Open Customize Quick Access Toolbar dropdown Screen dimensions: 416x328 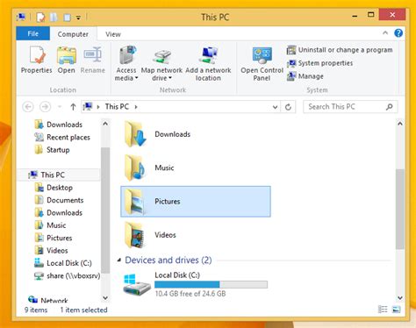[78, 18]
